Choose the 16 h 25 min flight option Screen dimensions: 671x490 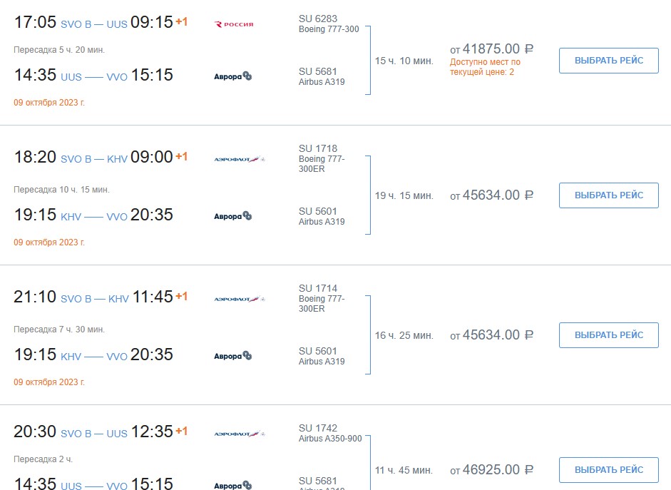pyautogui.click(x=608, y=335)
